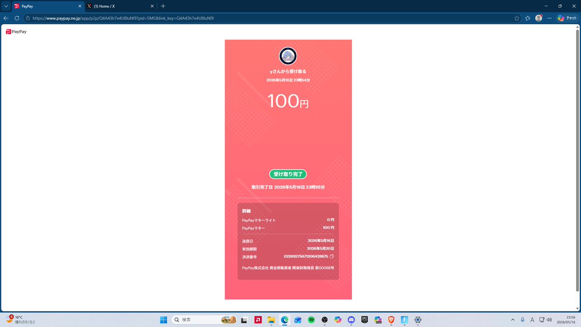Open the weather widget showing 16°C

[x=20, y=319]
